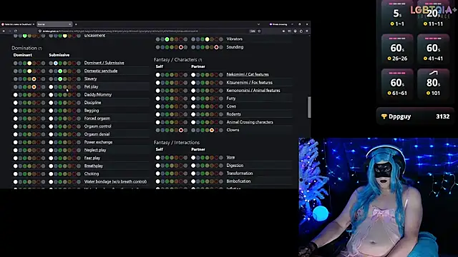
Task: Choose gray Self circle for Transformation
Action: pyautogui.click(x=185, y=173)
